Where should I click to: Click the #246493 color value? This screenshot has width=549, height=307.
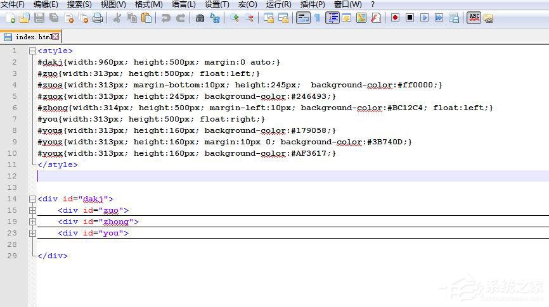[x=309, y=96]
